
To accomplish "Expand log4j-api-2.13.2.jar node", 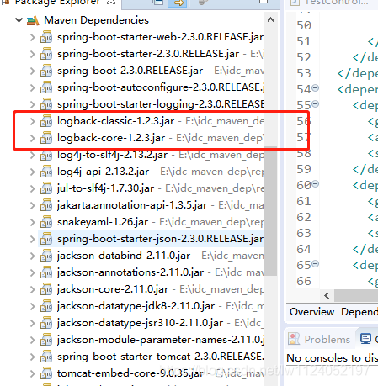I will (x=33, y=172).
